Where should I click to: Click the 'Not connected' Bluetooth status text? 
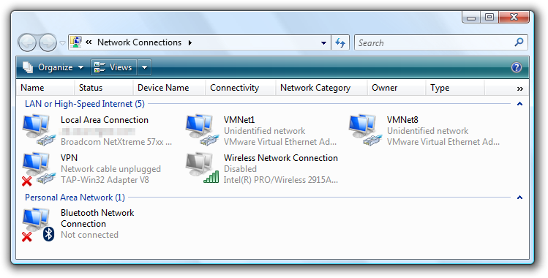click(89, 235)
